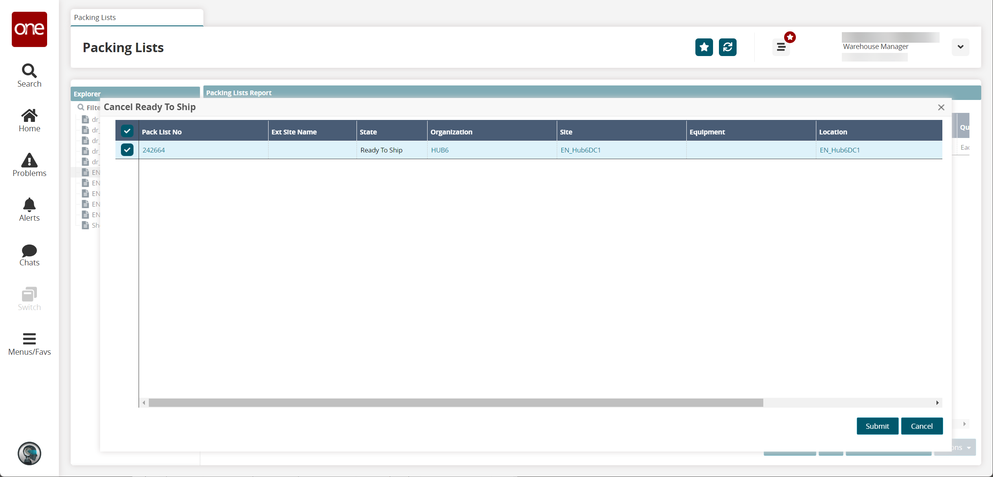
Task: Click the Switch icon in sidebar
Action: point(29,299)
